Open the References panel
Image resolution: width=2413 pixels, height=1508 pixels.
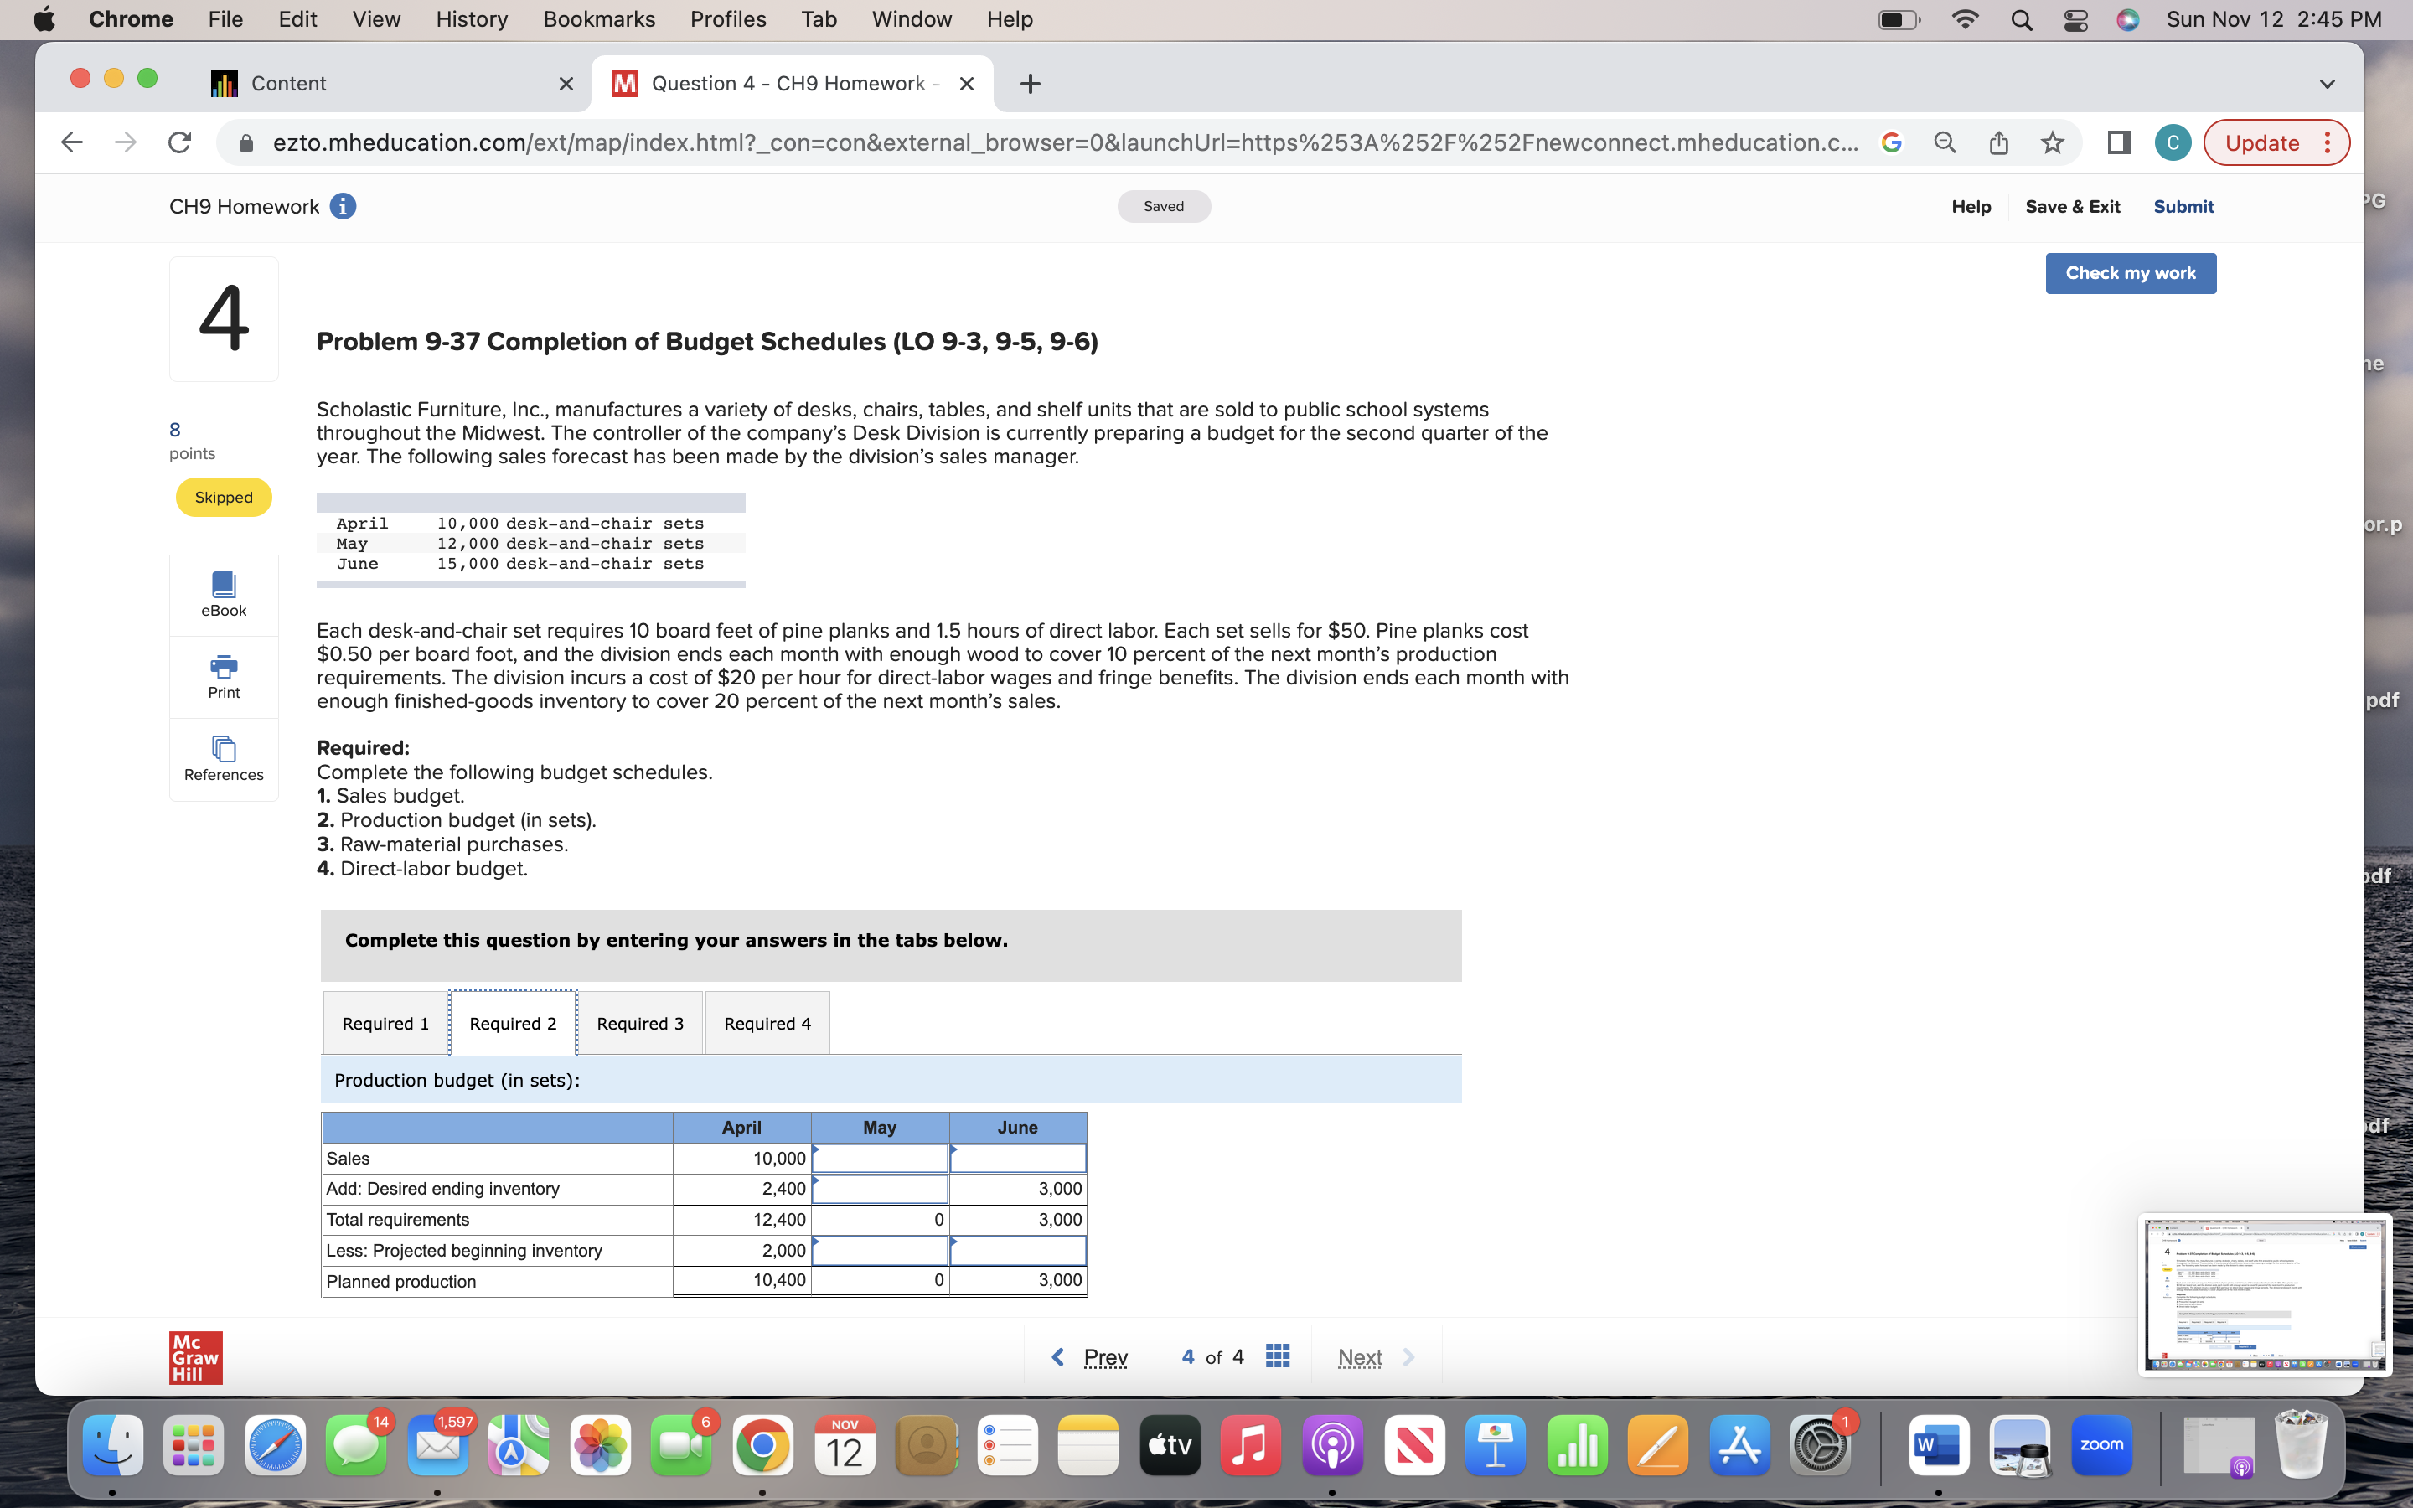[x=222, y=757]
